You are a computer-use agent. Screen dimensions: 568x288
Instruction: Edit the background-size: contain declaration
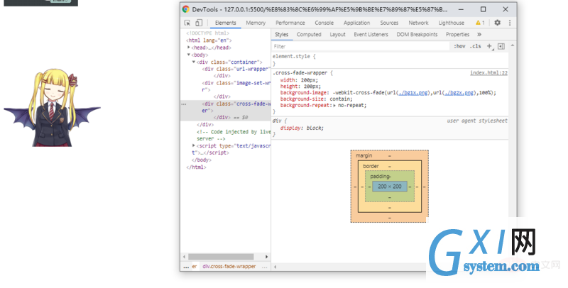pyautogui.click(x=316, y=99)
